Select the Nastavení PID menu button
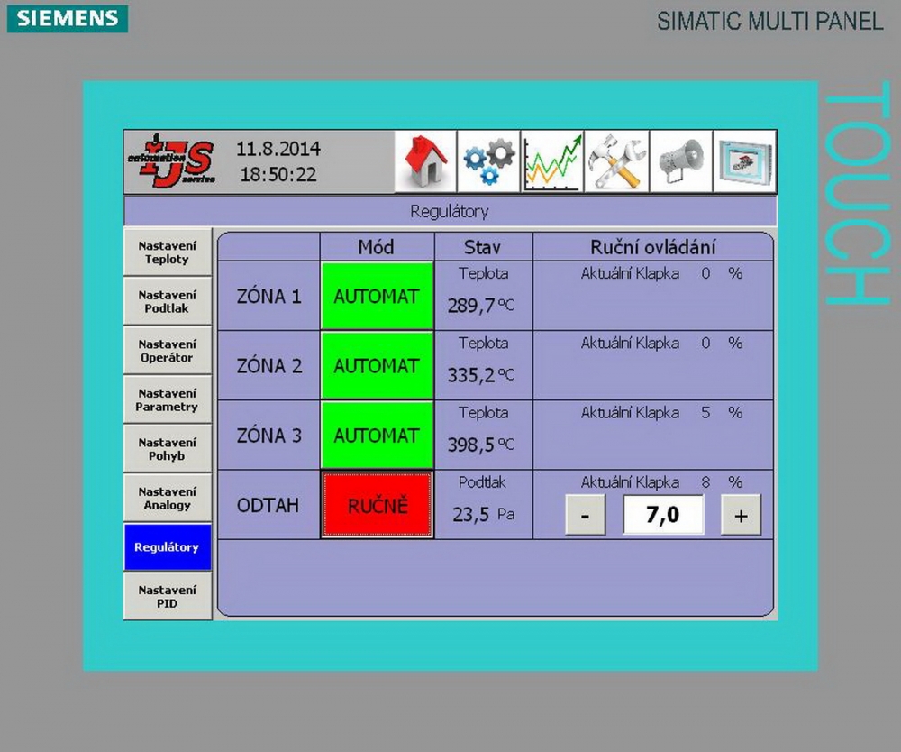 click(x=167, y=597)
